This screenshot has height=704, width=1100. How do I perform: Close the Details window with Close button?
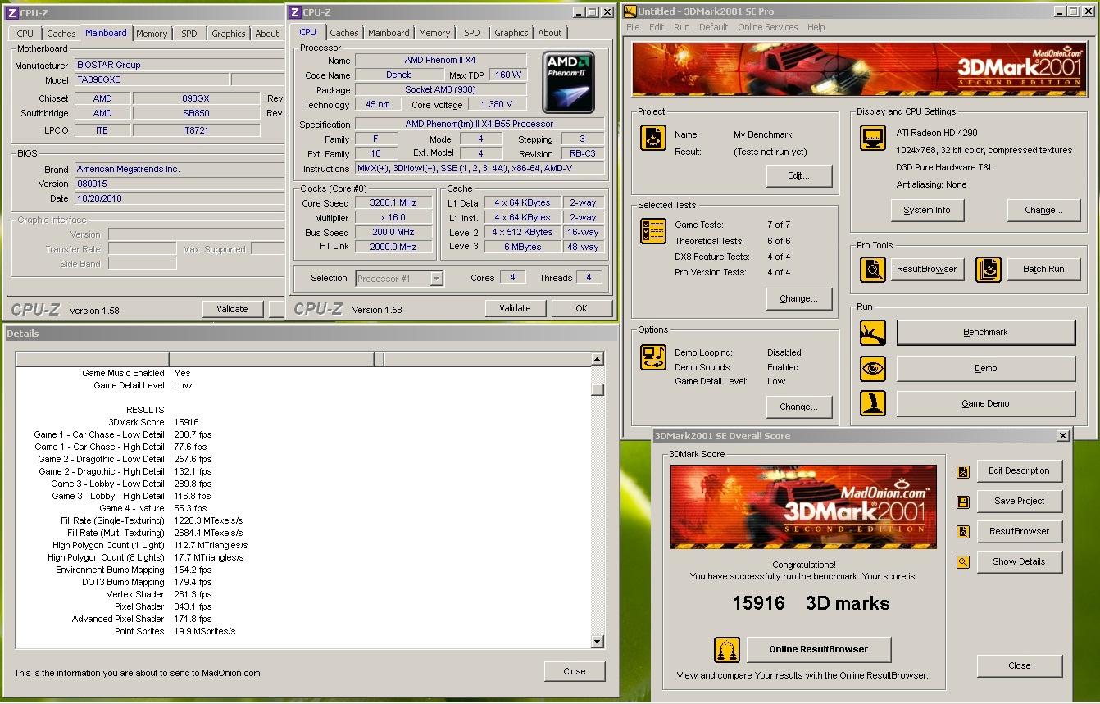[x=575, y=671]
